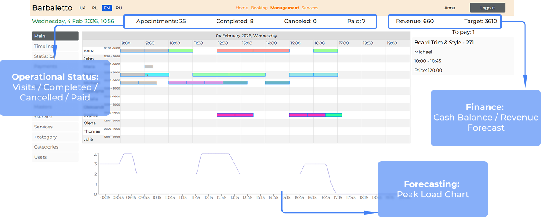Select PL language option

pos(94,8)
